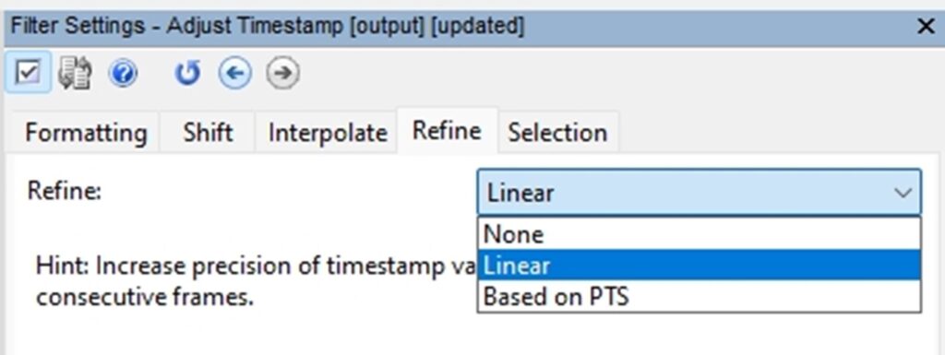Select the Interpolate tab

coord(328,133)
